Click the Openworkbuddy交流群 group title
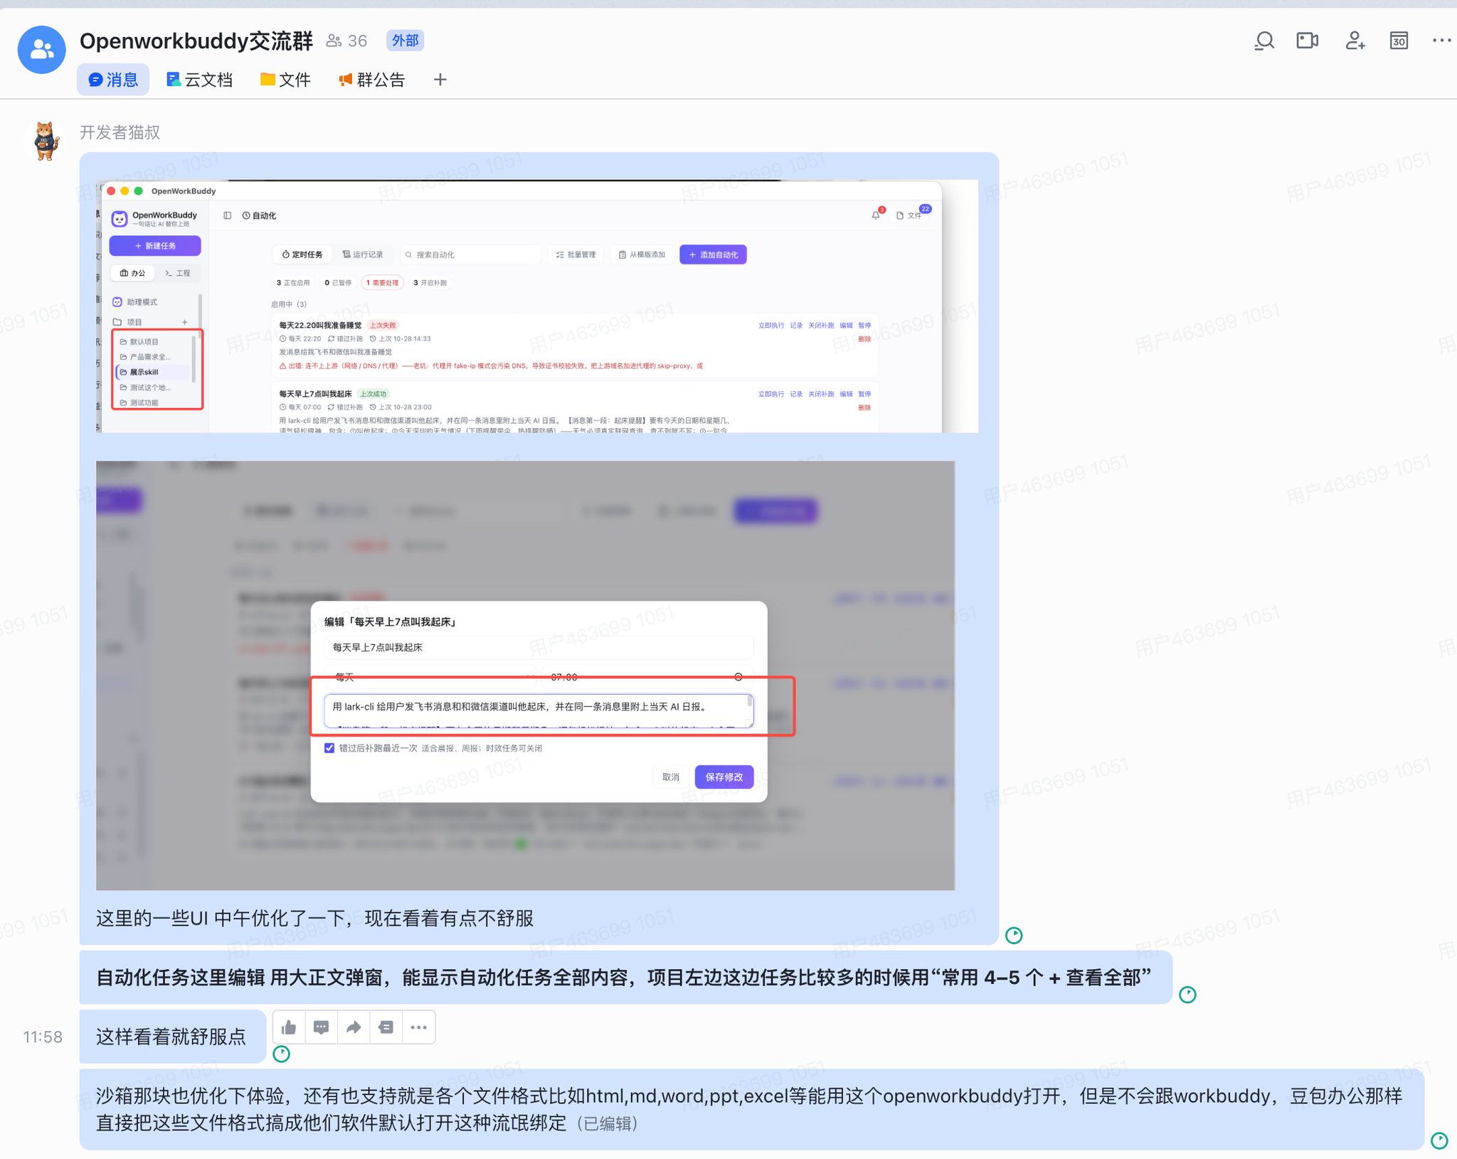This screenshot has width=1457, height=1159. coord(196,41)
